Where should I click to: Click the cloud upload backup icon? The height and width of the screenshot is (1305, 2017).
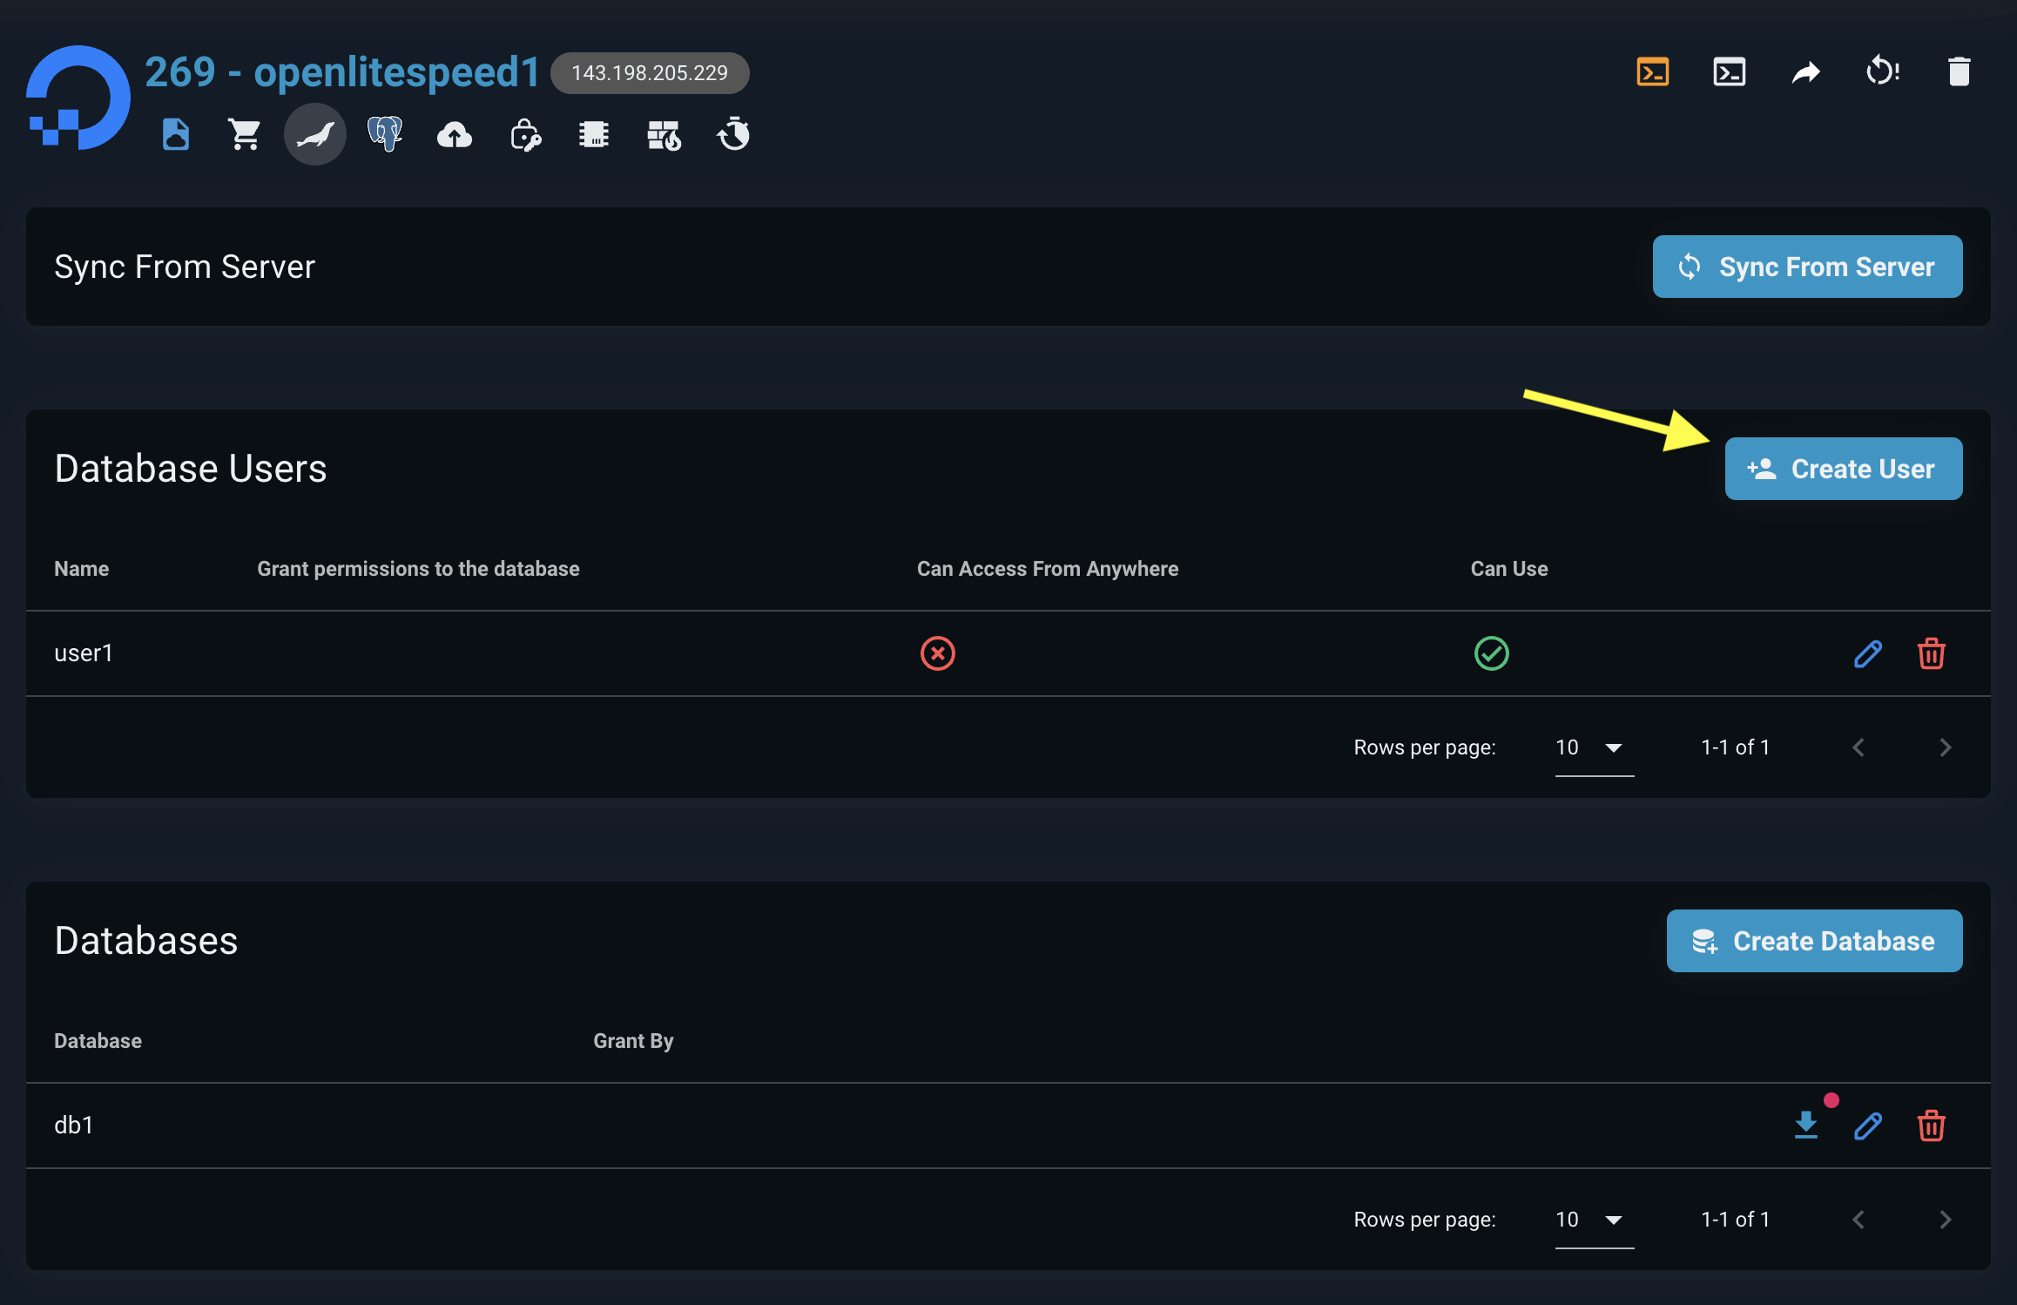click(455, 134)
